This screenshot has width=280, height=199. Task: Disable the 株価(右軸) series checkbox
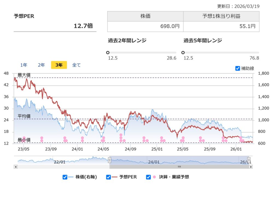point(65,177)
